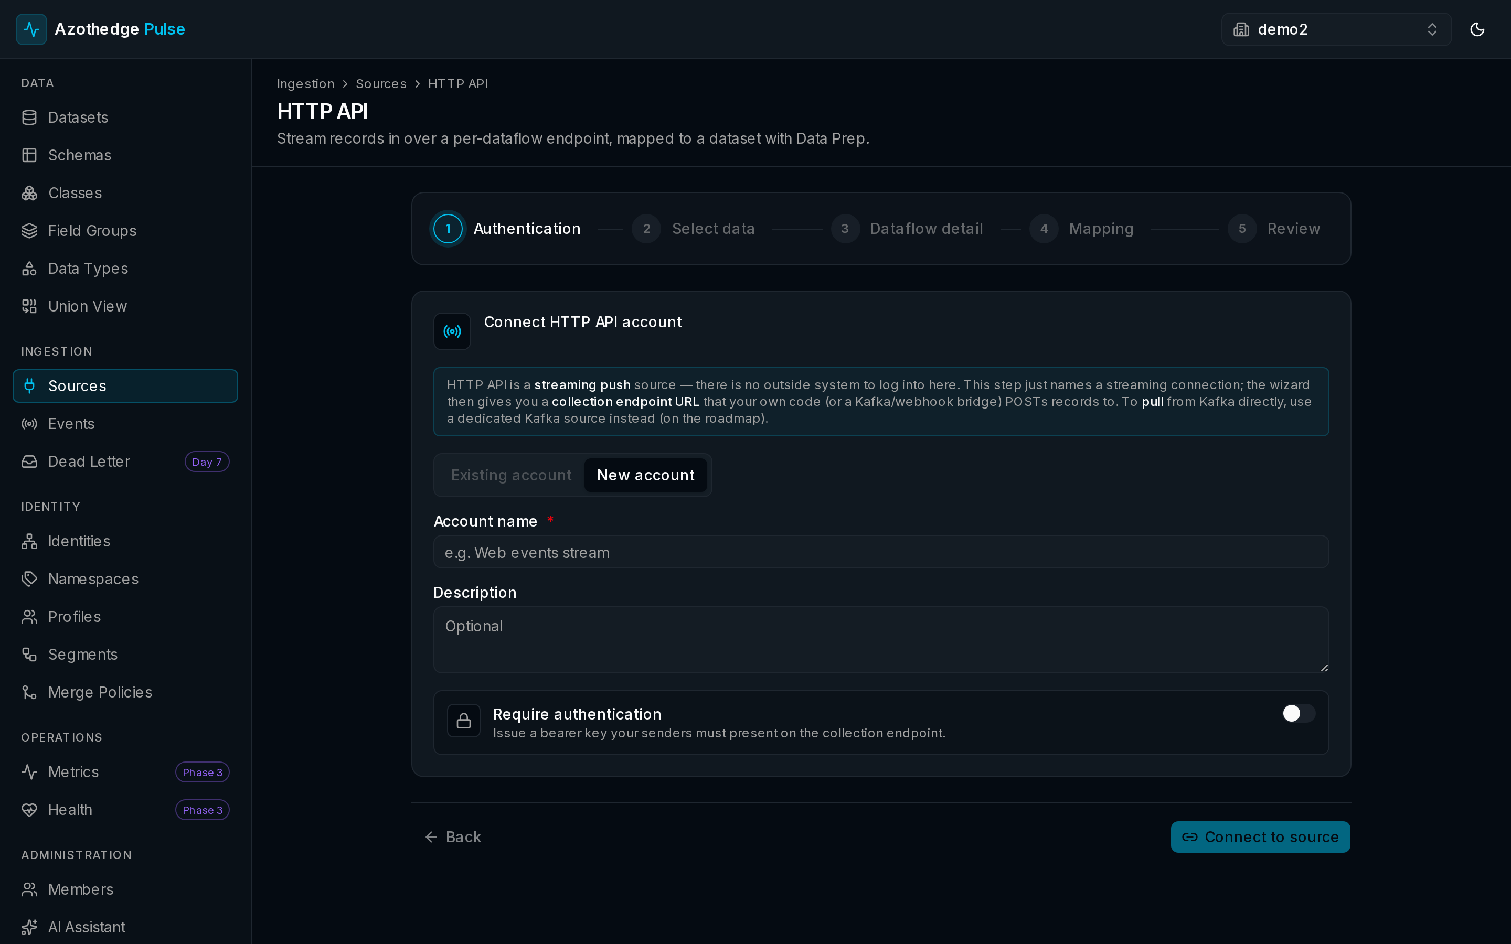Open the Sources breadcrumb link
Image resolution: width=1511 pixels, height=944 pixels.
381,84
